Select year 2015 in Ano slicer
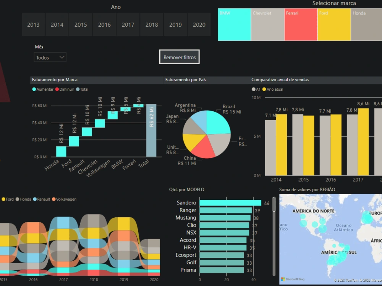 coord(81,24)
